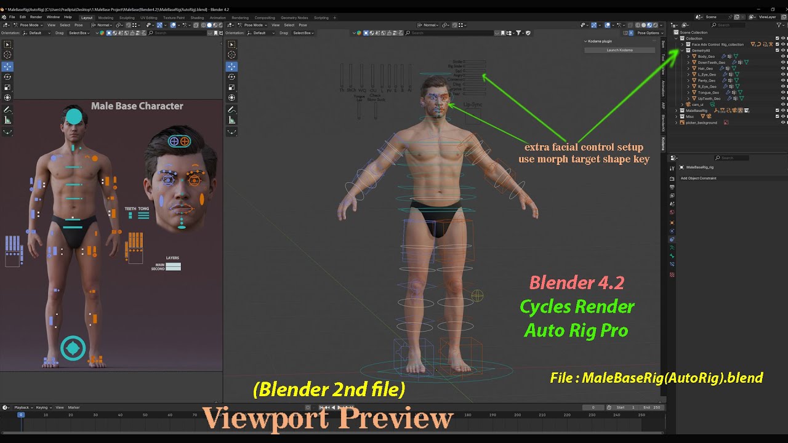The width and height of the screenshot is (788, 443).
Task: Activate the Rotate tool in left viewport
Action: click(7, 76)
